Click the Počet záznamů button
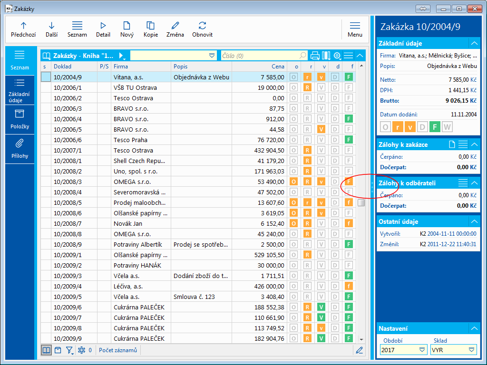The height and width of the screenshot is (365, 487). point(118,350)
